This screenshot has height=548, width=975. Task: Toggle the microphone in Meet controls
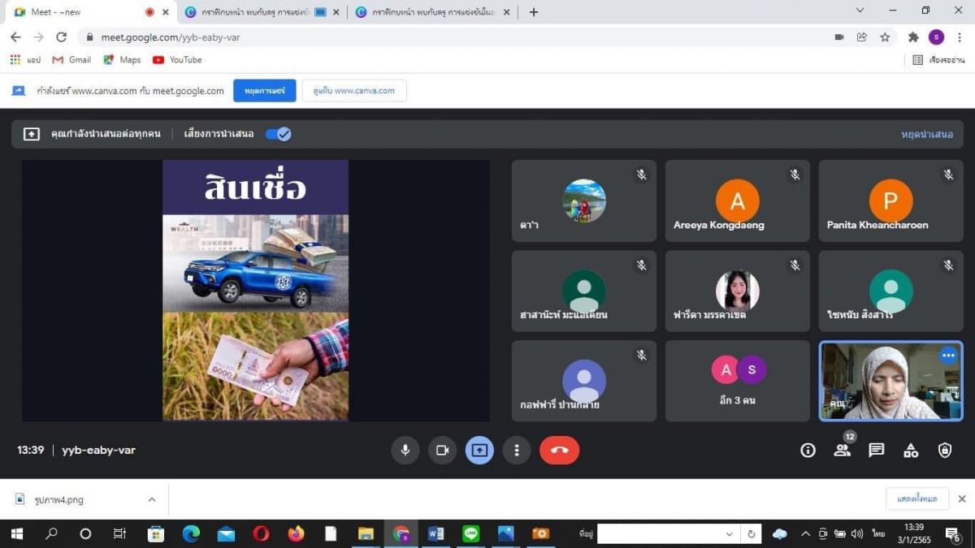[x=405, y=450]
